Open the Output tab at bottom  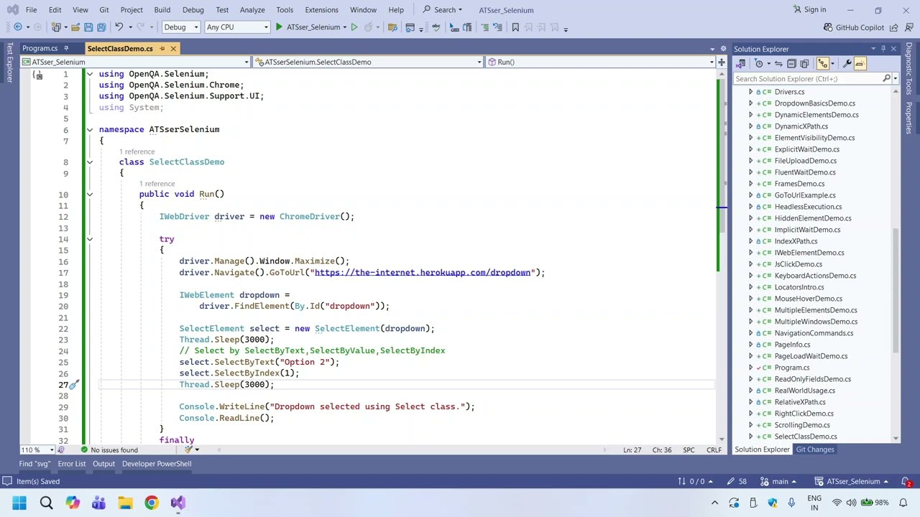click(103, 464)
